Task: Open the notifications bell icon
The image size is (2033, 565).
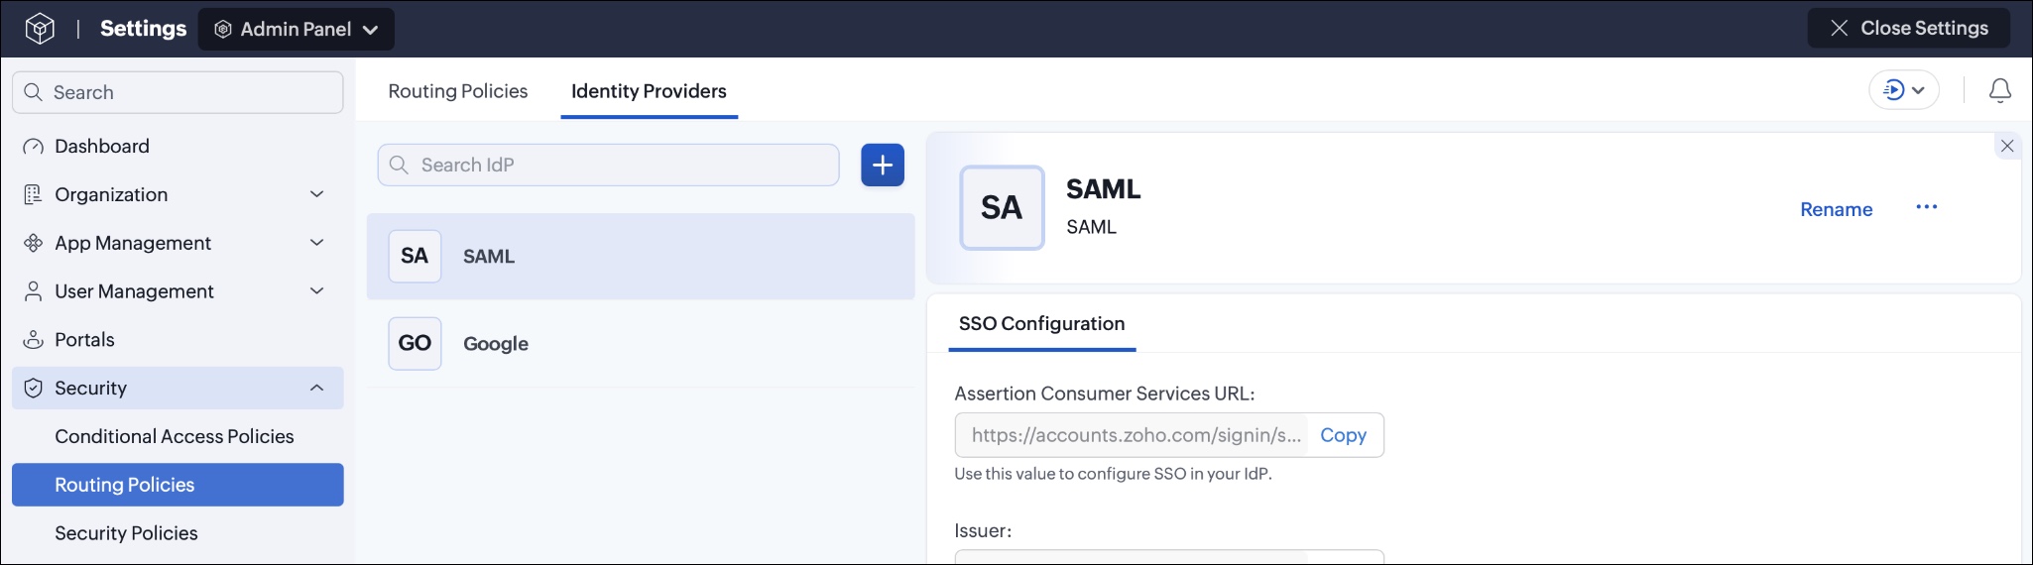Action: pyautogui.click(x=2000, y=91)
